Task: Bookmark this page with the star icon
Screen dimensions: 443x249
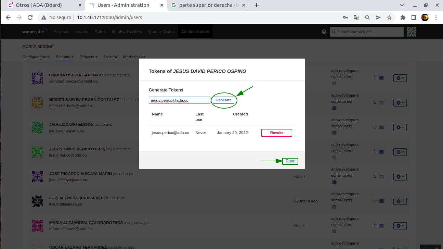Action: pos(389,17)
